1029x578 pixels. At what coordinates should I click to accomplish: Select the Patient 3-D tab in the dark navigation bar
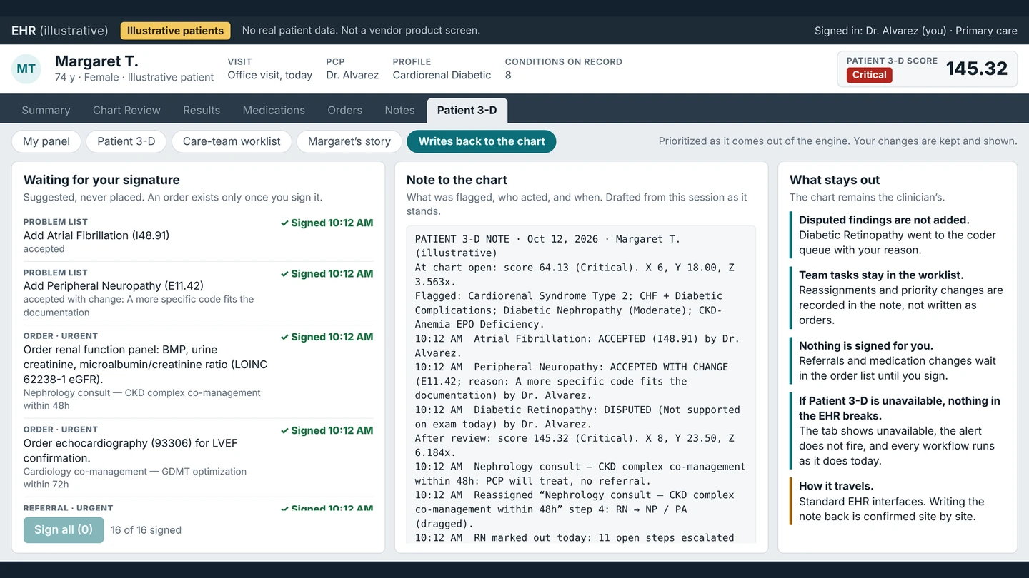point(467,110)
